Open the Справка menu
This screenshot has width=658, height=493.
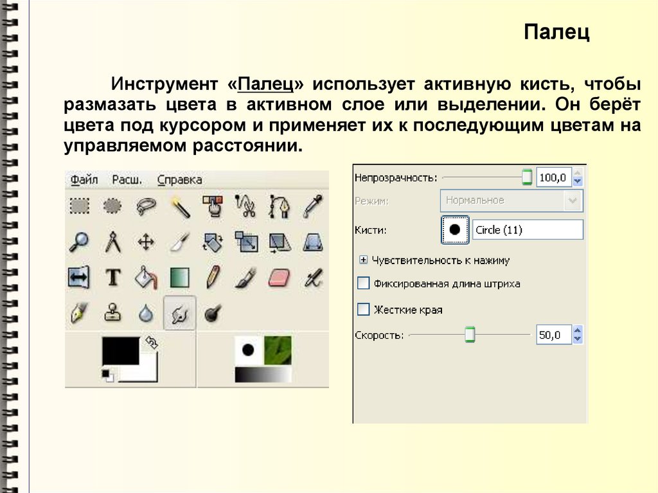pyautogui.click(x=180, y=180)
